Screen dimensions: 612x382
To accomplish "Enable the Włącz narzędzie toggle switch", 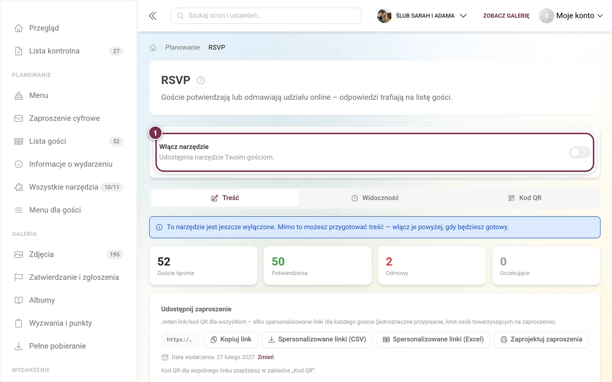I will [580, 152].
